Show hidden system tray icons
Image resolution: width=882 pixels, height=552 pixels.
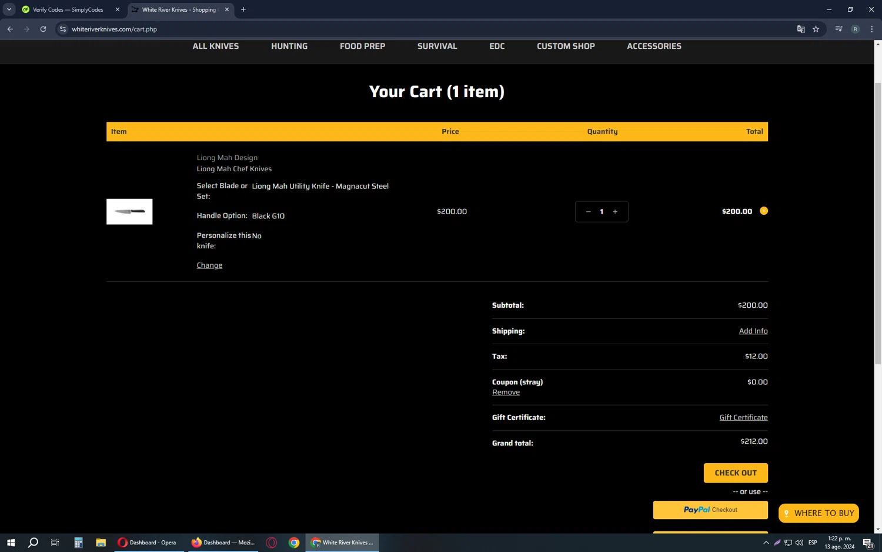tap(766, 543)
